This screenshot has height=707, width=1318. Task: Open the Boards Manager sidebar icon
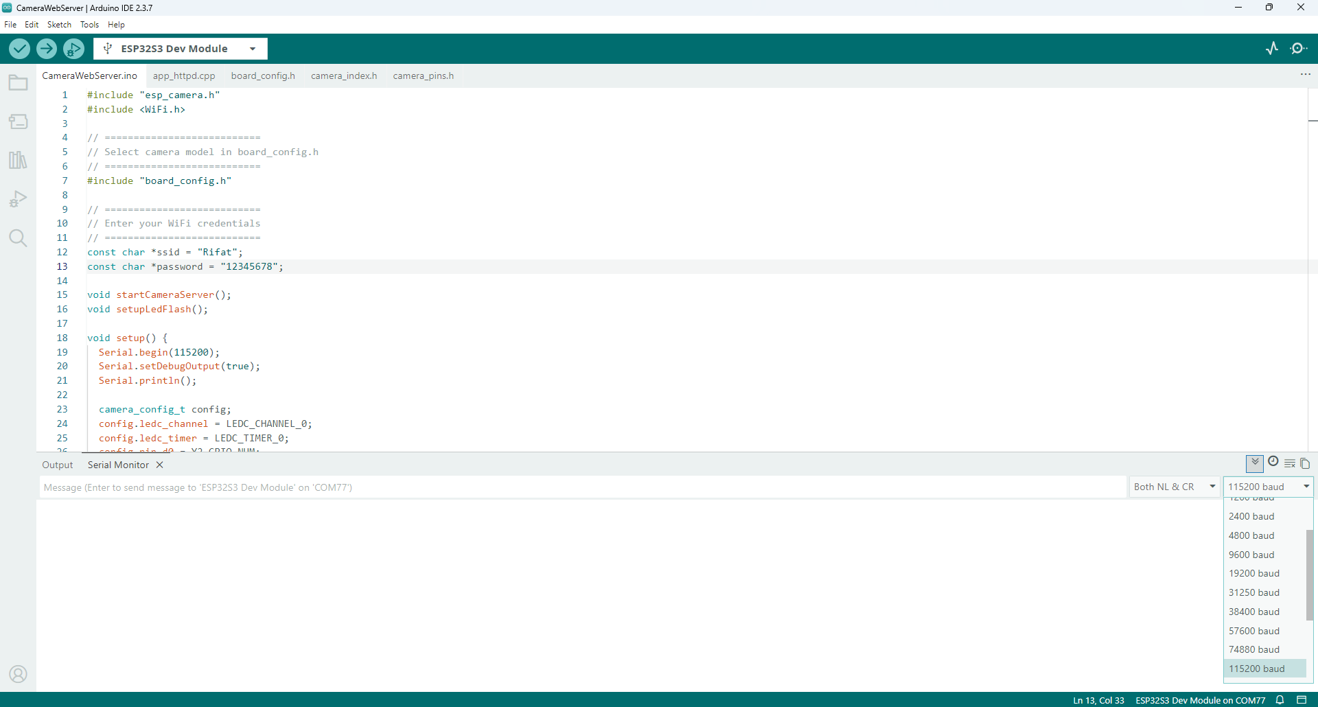pyautogui.click(x=19, y=121)
